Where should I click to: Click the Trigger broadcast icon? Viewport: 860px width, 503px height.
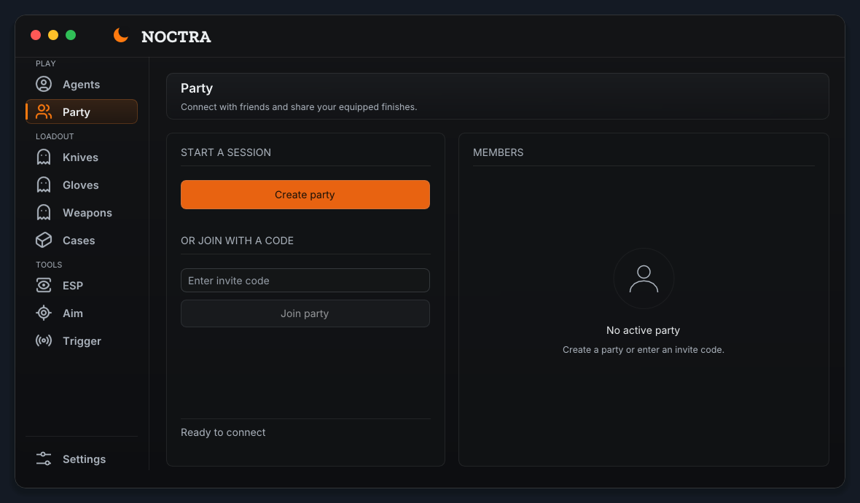click(44, 340)
